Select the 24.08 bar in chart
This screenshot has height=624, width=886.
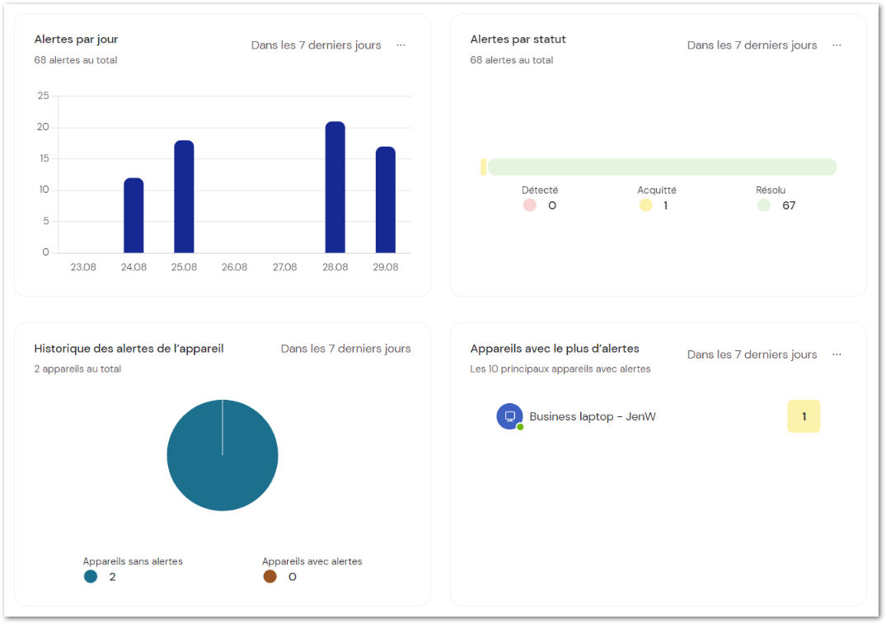(134, 215)
